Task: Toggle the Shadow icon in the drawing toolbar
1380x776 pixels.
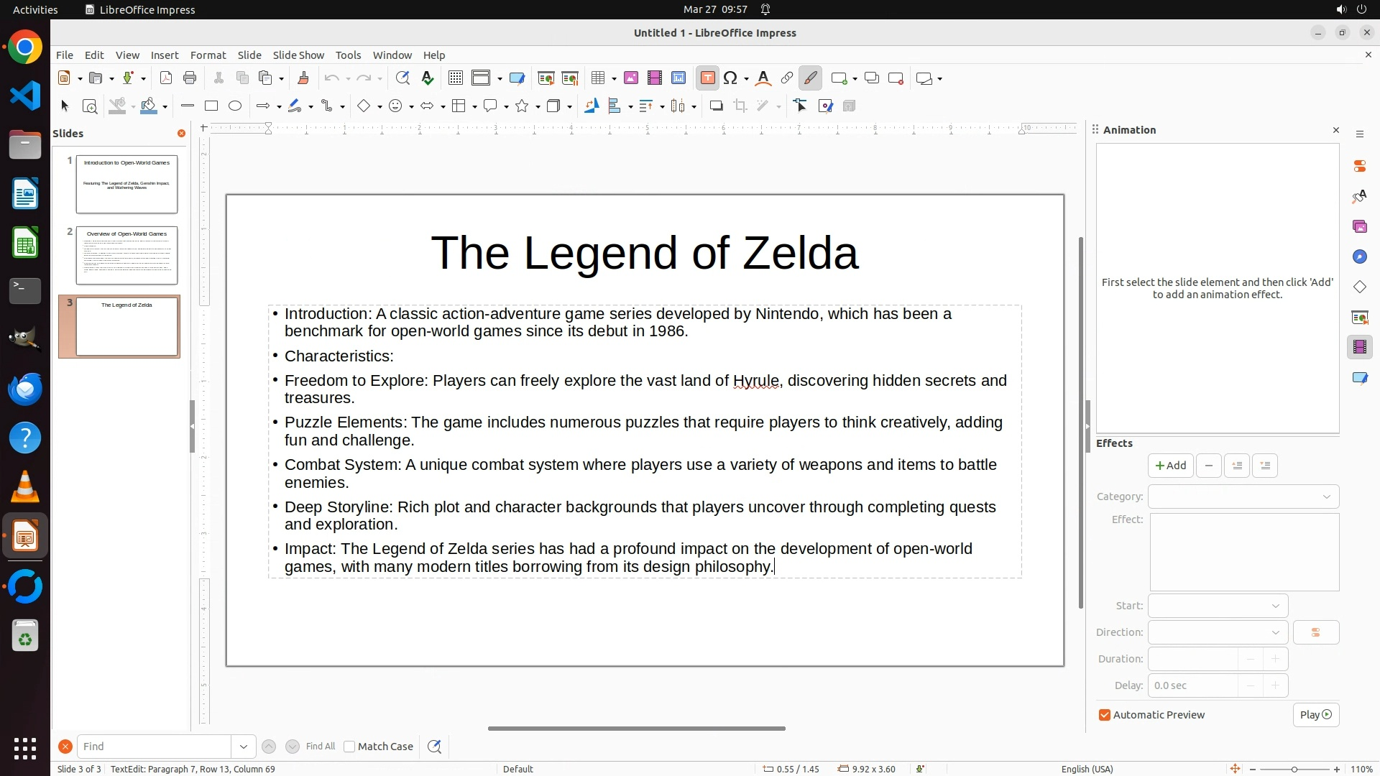Action: (716, 106)
